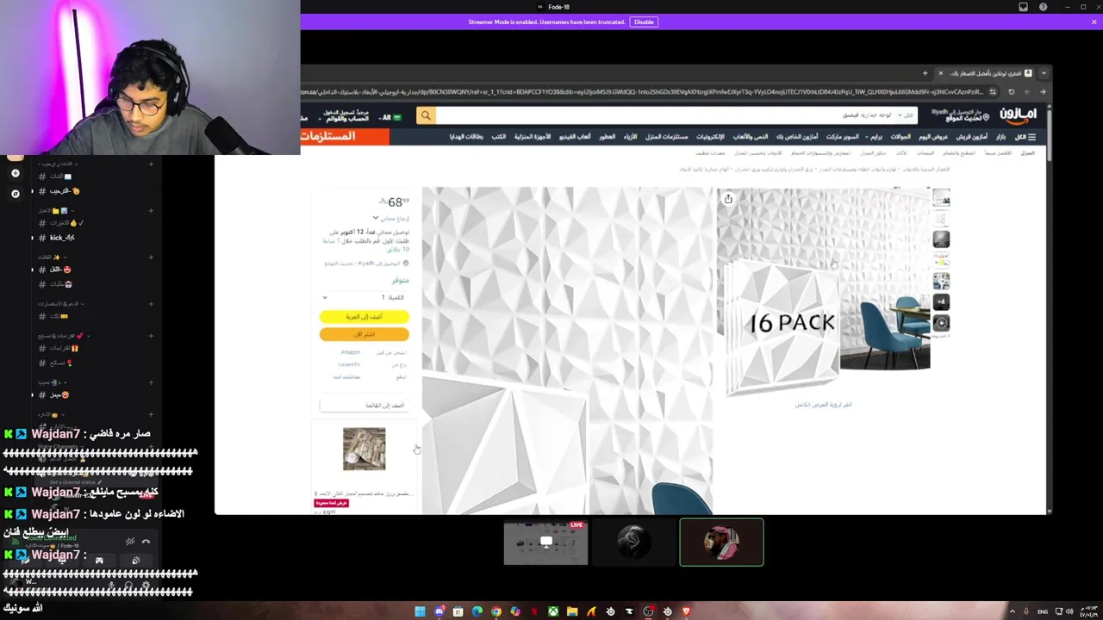Image resolution: width=1103 pixels, height=620 pixels.
Task: Open the search category dropdown in Amazon
Action: click(905, 115)
